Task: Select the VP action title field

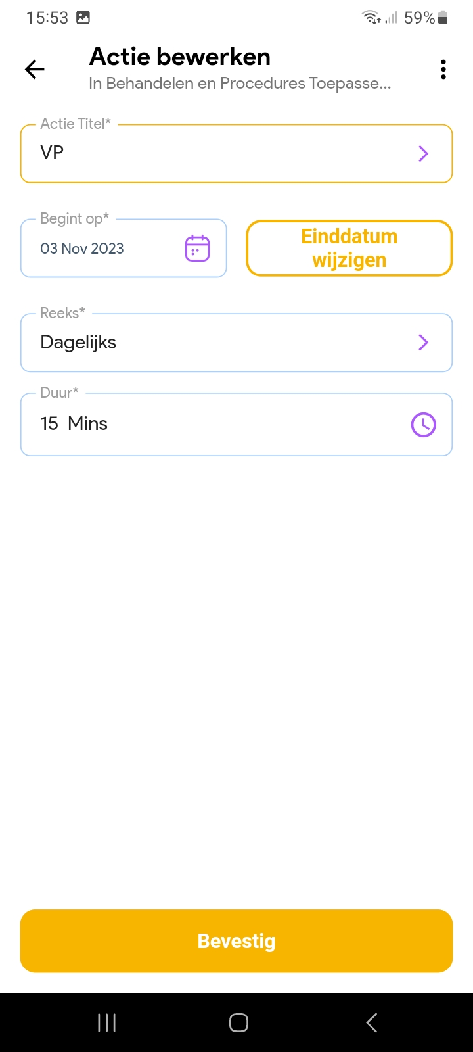Action: [x=217, y=154]
